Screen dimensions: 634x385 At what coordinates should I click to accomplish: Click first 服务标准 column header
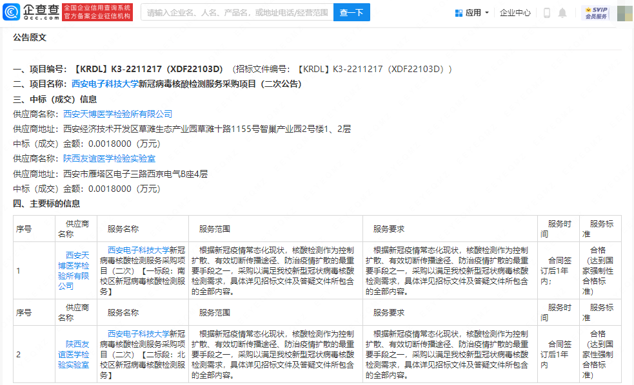[x=600, y=229]
